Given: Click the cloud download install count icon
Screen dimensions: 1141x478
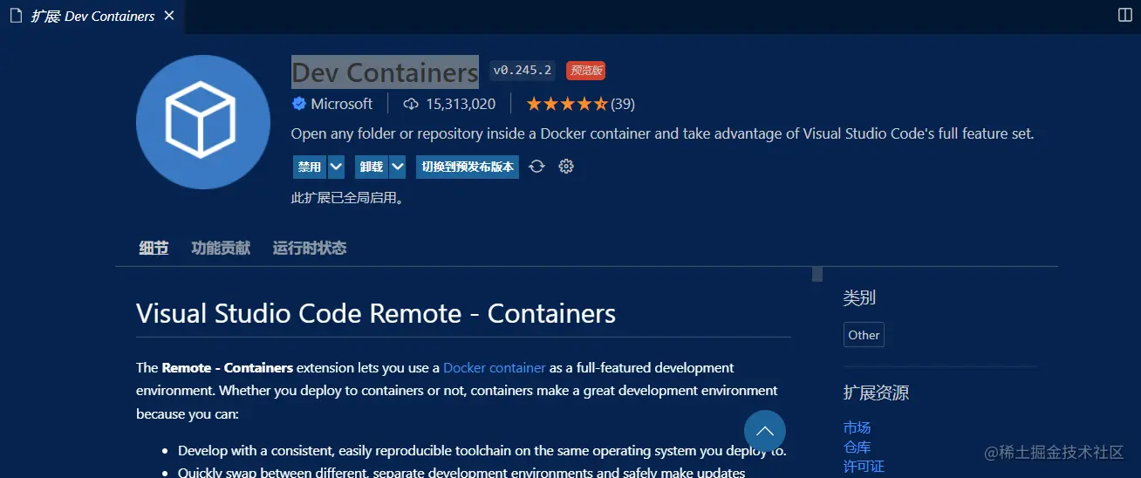Looking at the screenshot, I should click(411, 104).
